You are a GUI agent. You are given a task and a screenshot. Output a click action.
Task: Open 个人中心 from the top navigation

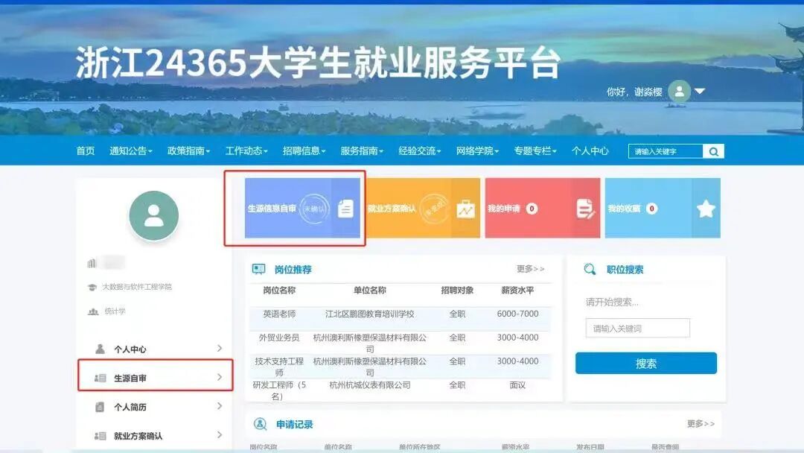tap(592, 151)
